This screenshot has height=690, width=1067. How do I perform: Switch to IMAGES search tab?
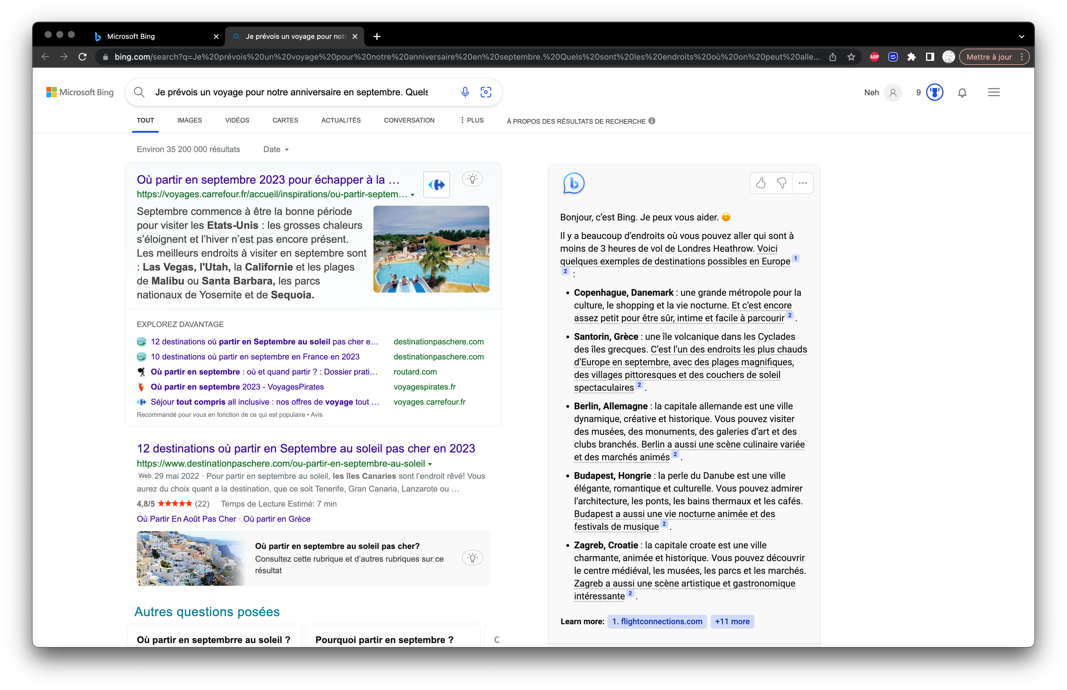coord(189,121)
